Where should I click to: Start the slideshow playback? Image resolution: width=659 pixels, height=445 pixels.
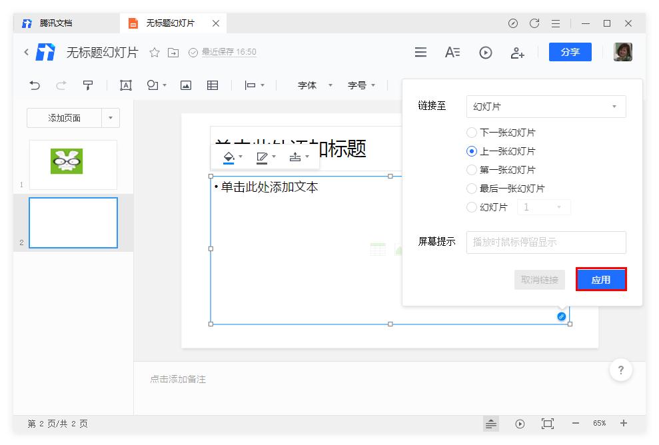(x=486, y=53)
